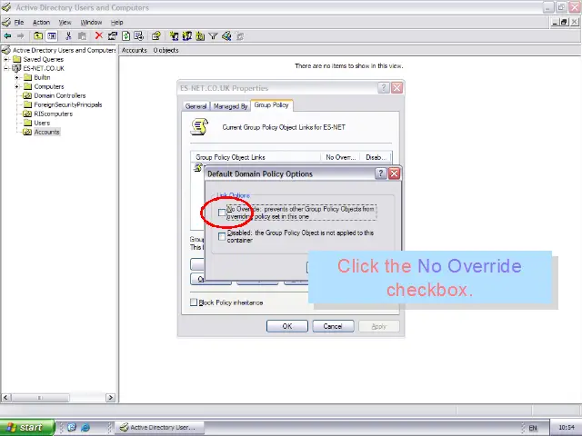
Task: Click the help question mark in Default Domain Policy Options
Action: click(380, 173)
